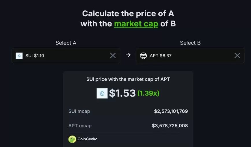Open the green market cap link
The width and height of the screenshot is (251, 147).
tap(136, 24)
